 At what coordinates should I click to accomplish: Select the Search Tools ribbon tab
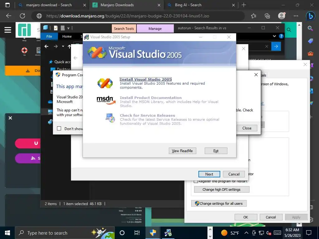point(124,29)
